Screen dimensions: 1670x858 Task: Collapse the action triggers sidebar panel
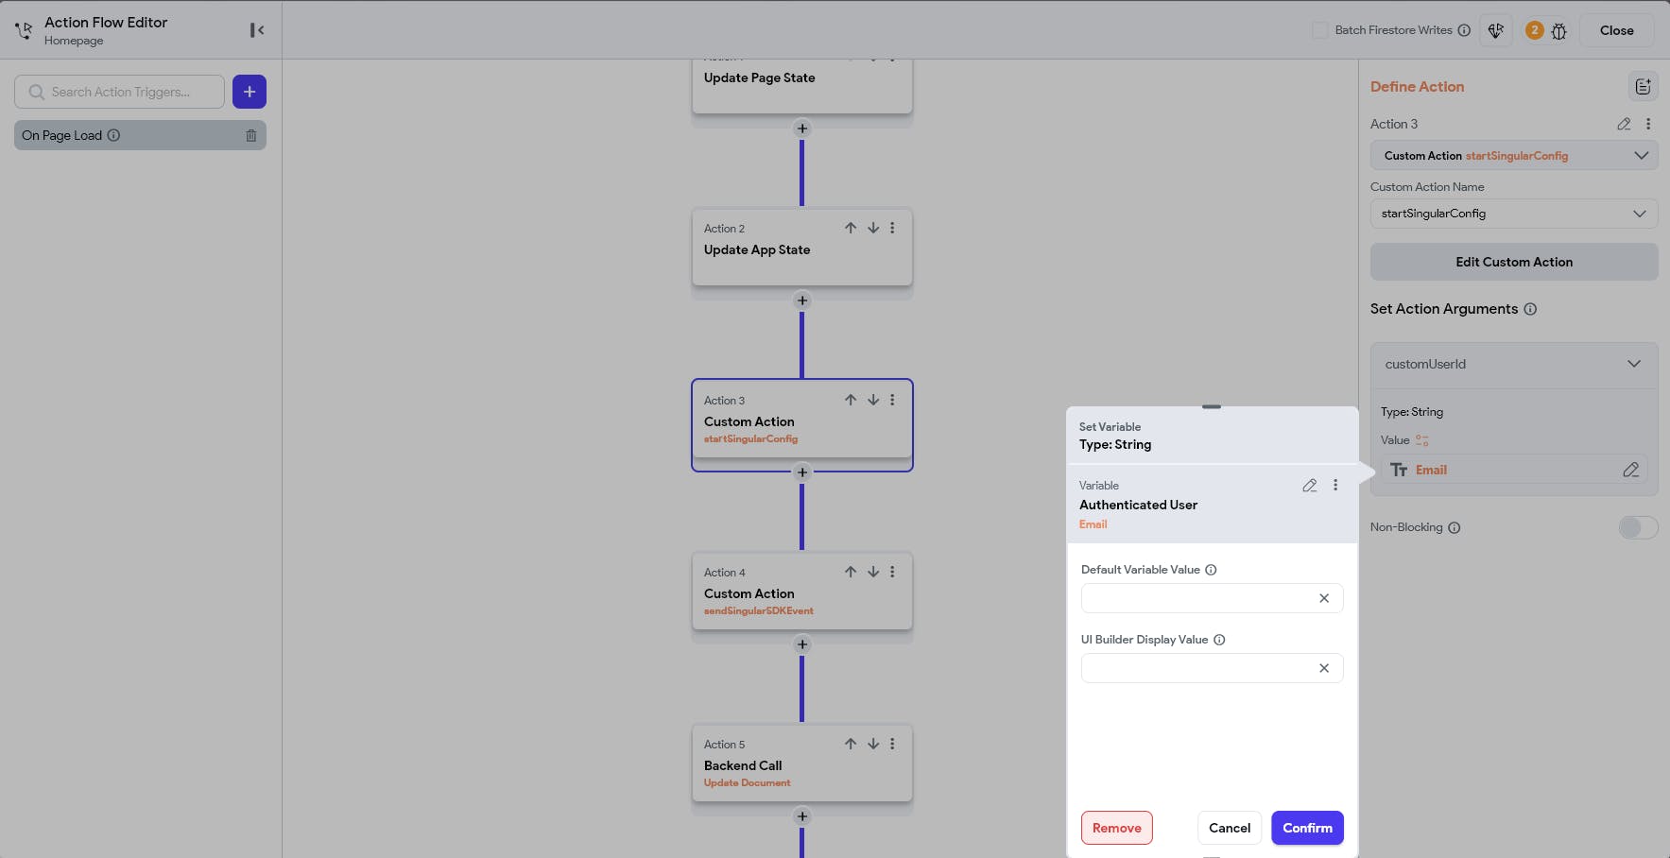(256, 30)
